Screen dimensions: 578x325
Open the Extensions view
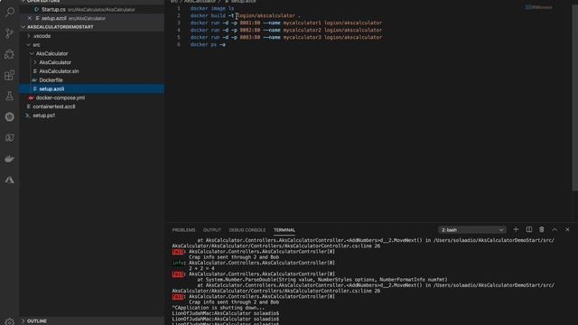click(x=10, y=75)
